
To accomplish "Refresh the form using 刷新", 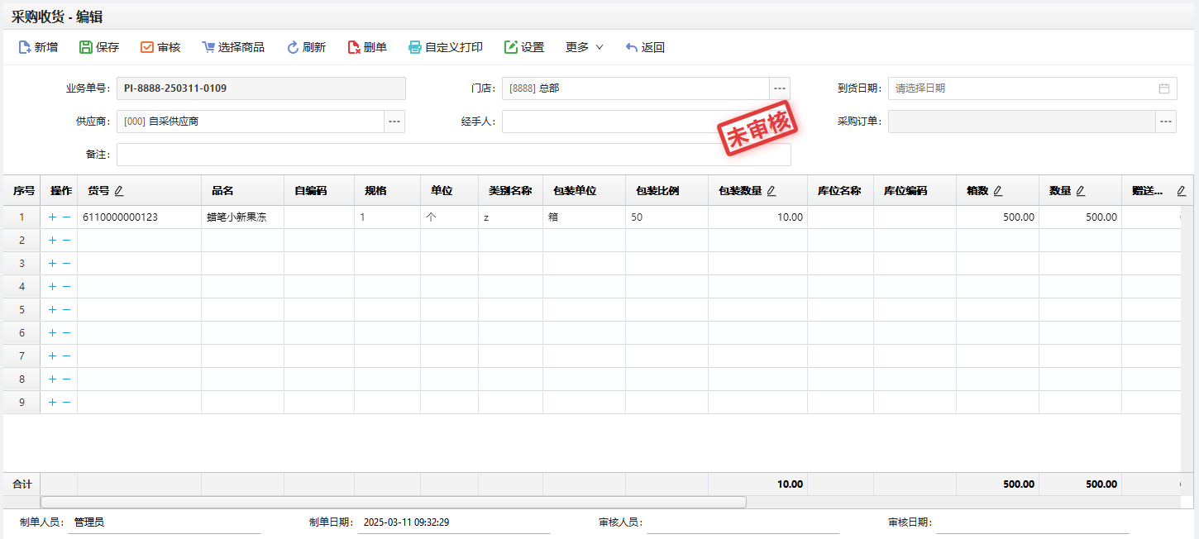I will [293, 48].
